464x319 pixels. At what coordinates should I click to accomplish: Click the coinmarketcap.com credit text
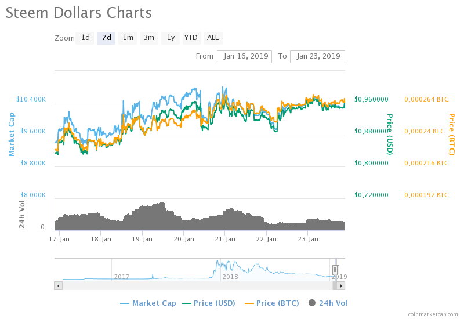(x=433, y=314)
